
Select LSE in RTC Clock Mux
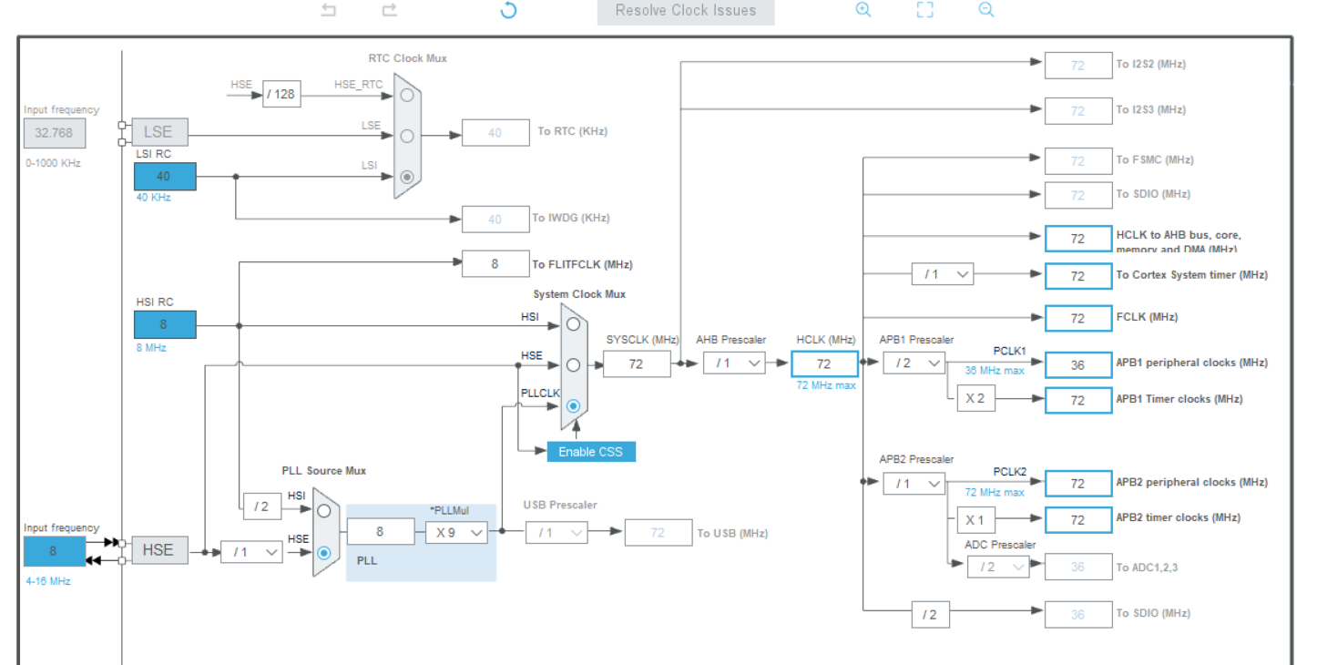407,136
